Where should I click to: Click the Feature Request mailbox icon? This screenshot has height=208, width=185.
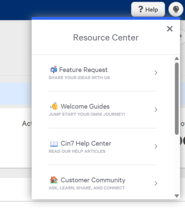[54, 69]
